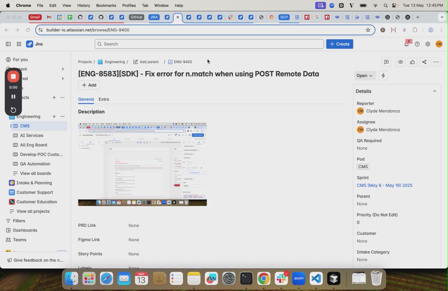Open the Engineering breadcrumb link
This screenshot has height=291, width=448.
pyautogui.click(x=111, y=62)
